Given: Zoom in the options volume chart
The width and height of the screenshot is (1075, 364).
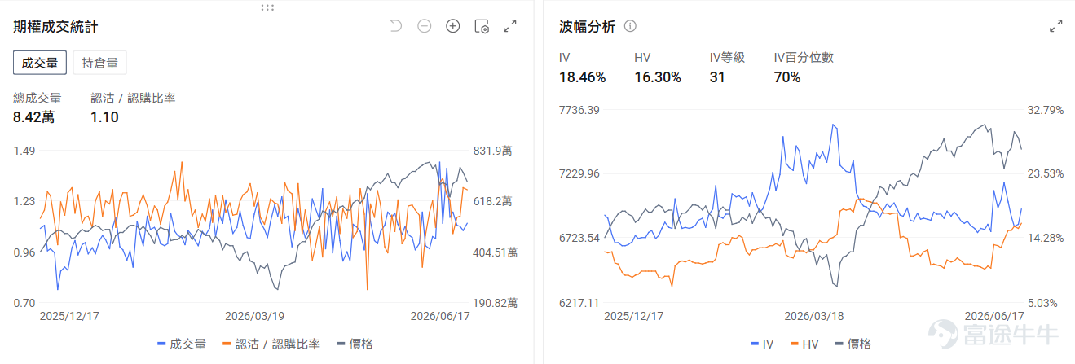Looking at the screenshot, I should pyautogui.click(x=453, y=26).
